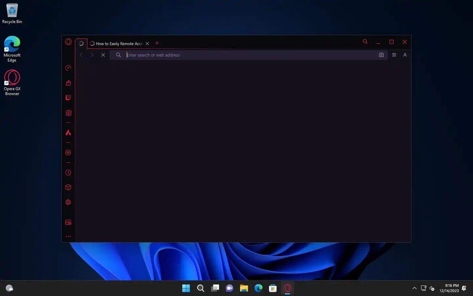The height and width of the screenshot is (296, 473).
Task: Maximize the Opera GX window
Action: (x=392, y=42)
